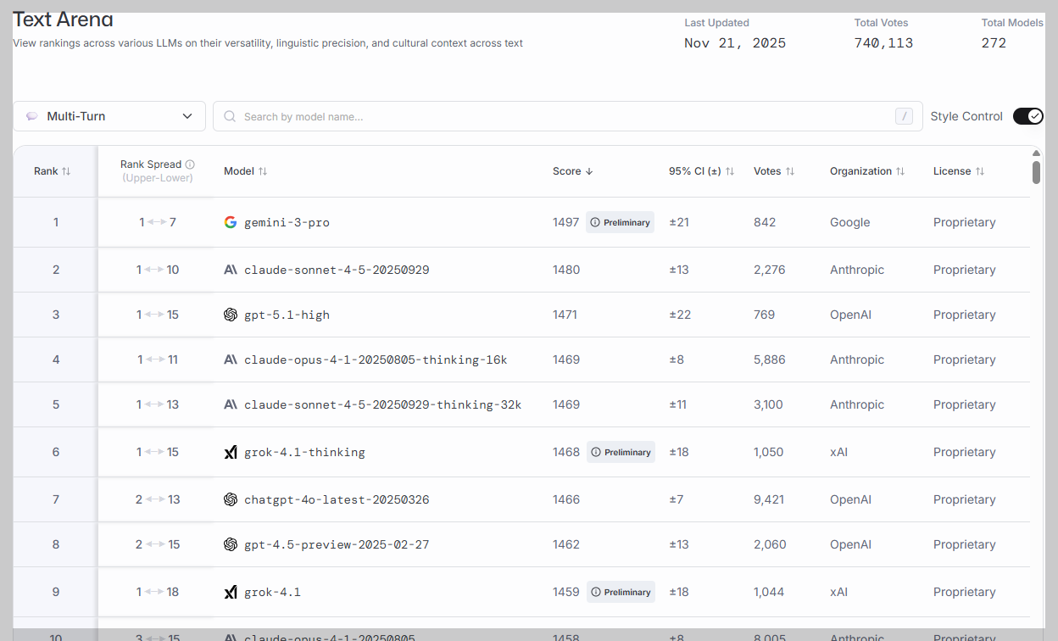Click model name claude-sonnet-4-5-20250929
This screenshot has width=1058, height=641.
(x=337, y=270)
